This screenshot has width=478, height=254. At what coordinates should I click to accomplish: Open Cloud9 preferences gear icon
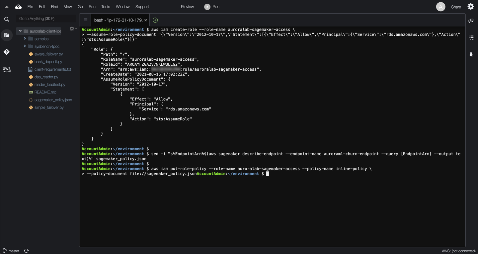pyautogui.click(x=471, y=7)
